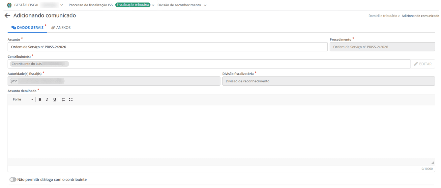Follow the Domicílio tributário breadcrumb link

click(383, 16)
